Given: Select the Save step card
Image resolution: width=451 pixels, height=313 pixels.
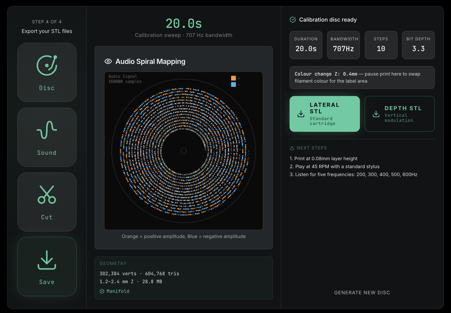Looking at the screenshot, I should (x=47, y=266).
